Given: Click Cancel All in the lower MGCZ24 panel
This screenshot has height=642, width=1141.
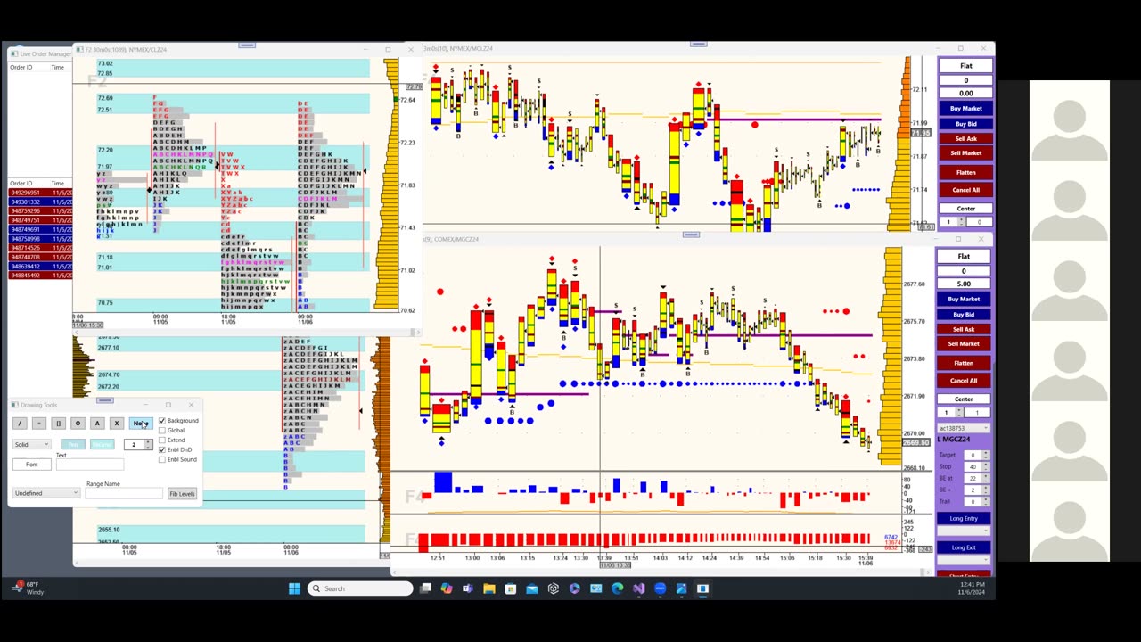Looking at the screenshot, I should pos(964,381).
